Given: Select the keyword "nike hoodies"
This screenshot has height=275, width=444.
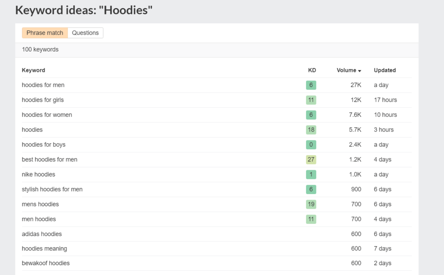Looking at the screenshot, I should point(39,174).
